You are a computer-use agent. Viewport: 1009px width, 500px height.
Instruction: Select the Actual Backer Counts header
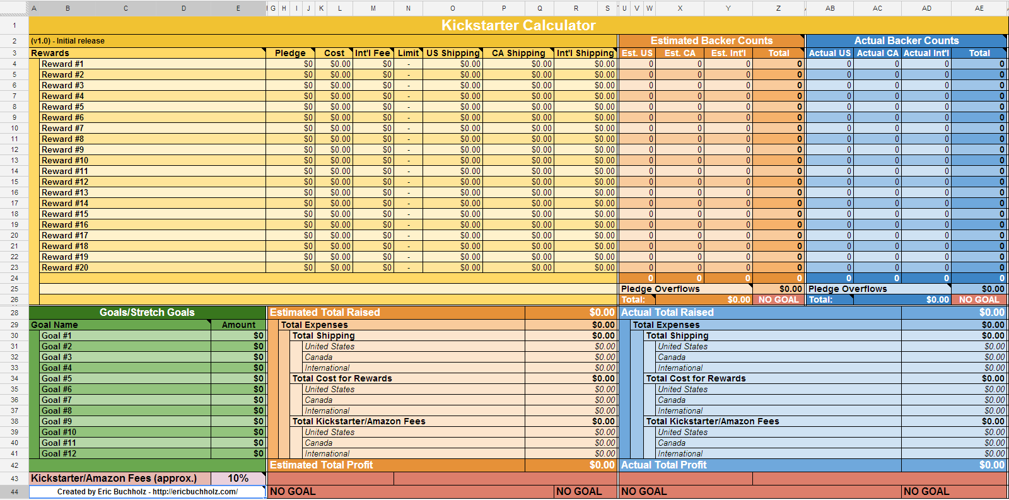pos(907,41)
